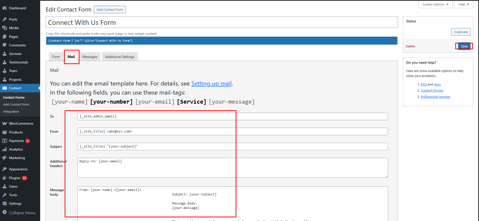Click the Plugins plug icon
This screenshot has width=479, height=221.
pyautogui.click(x=5, y=178)
